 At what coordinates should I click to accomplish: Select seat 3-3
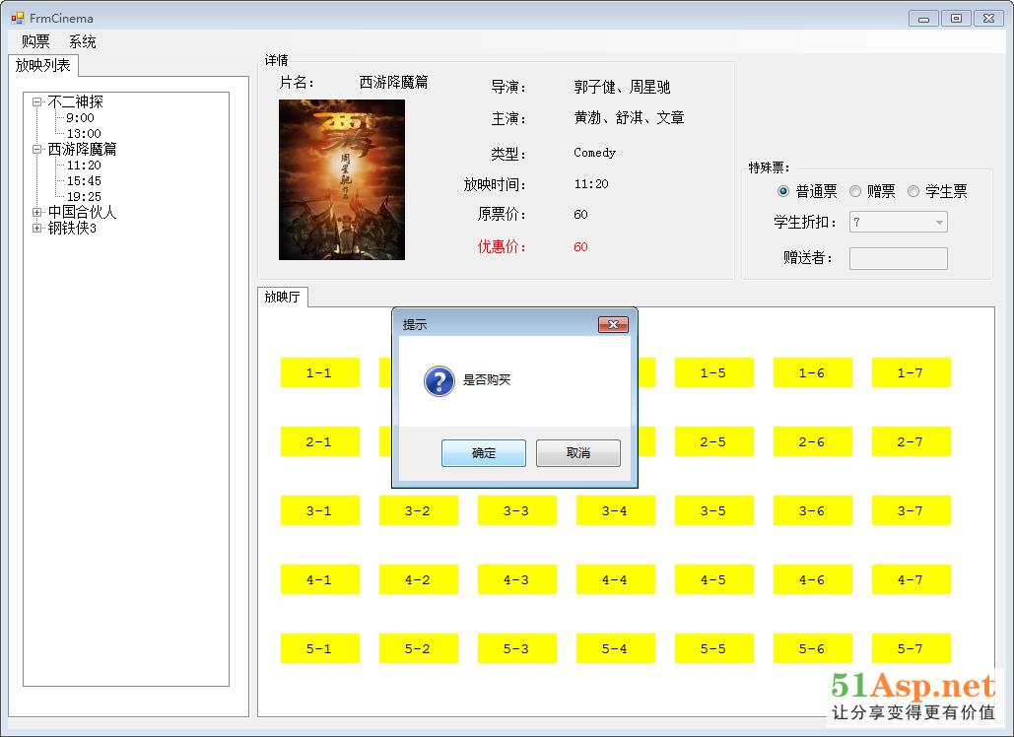tap(516, 510)
